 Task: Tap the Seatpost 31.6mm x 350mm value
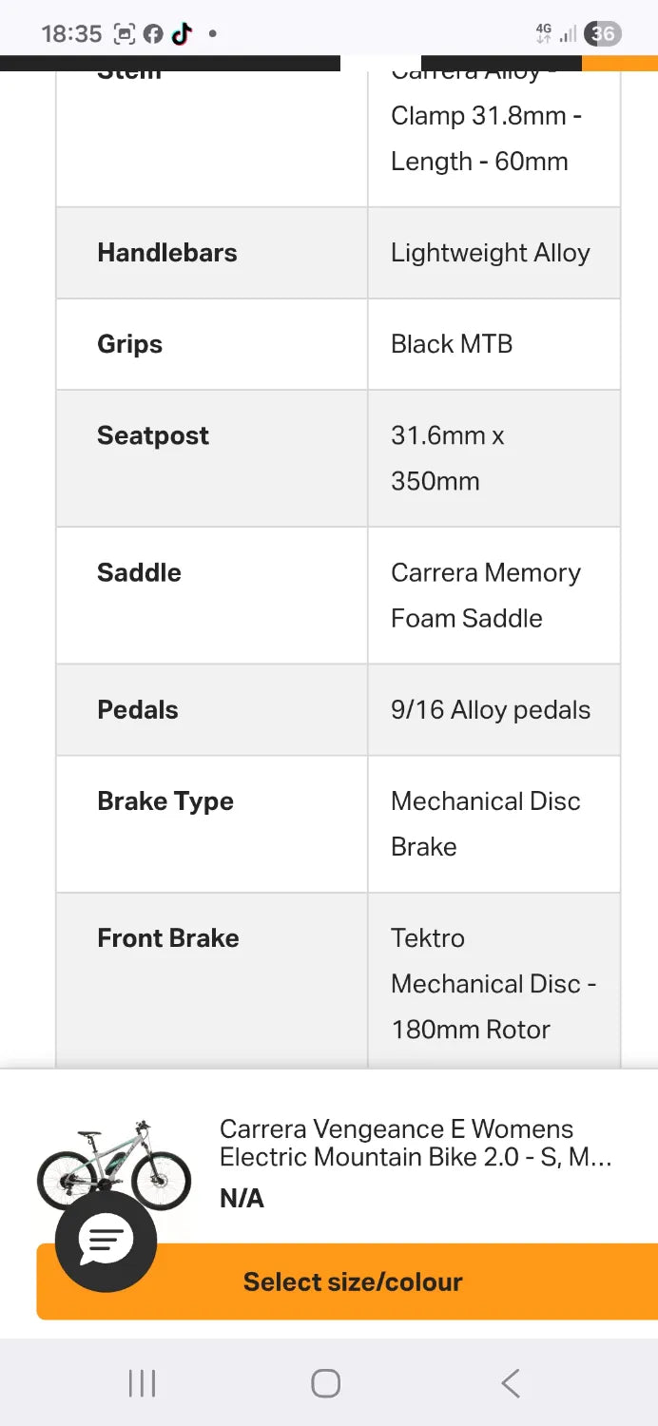coord(448,458)
